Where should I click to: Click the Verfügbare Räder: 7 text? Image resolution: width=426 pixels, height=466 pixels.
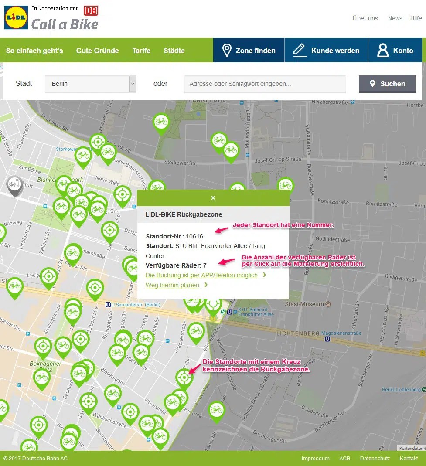point(176,265)
